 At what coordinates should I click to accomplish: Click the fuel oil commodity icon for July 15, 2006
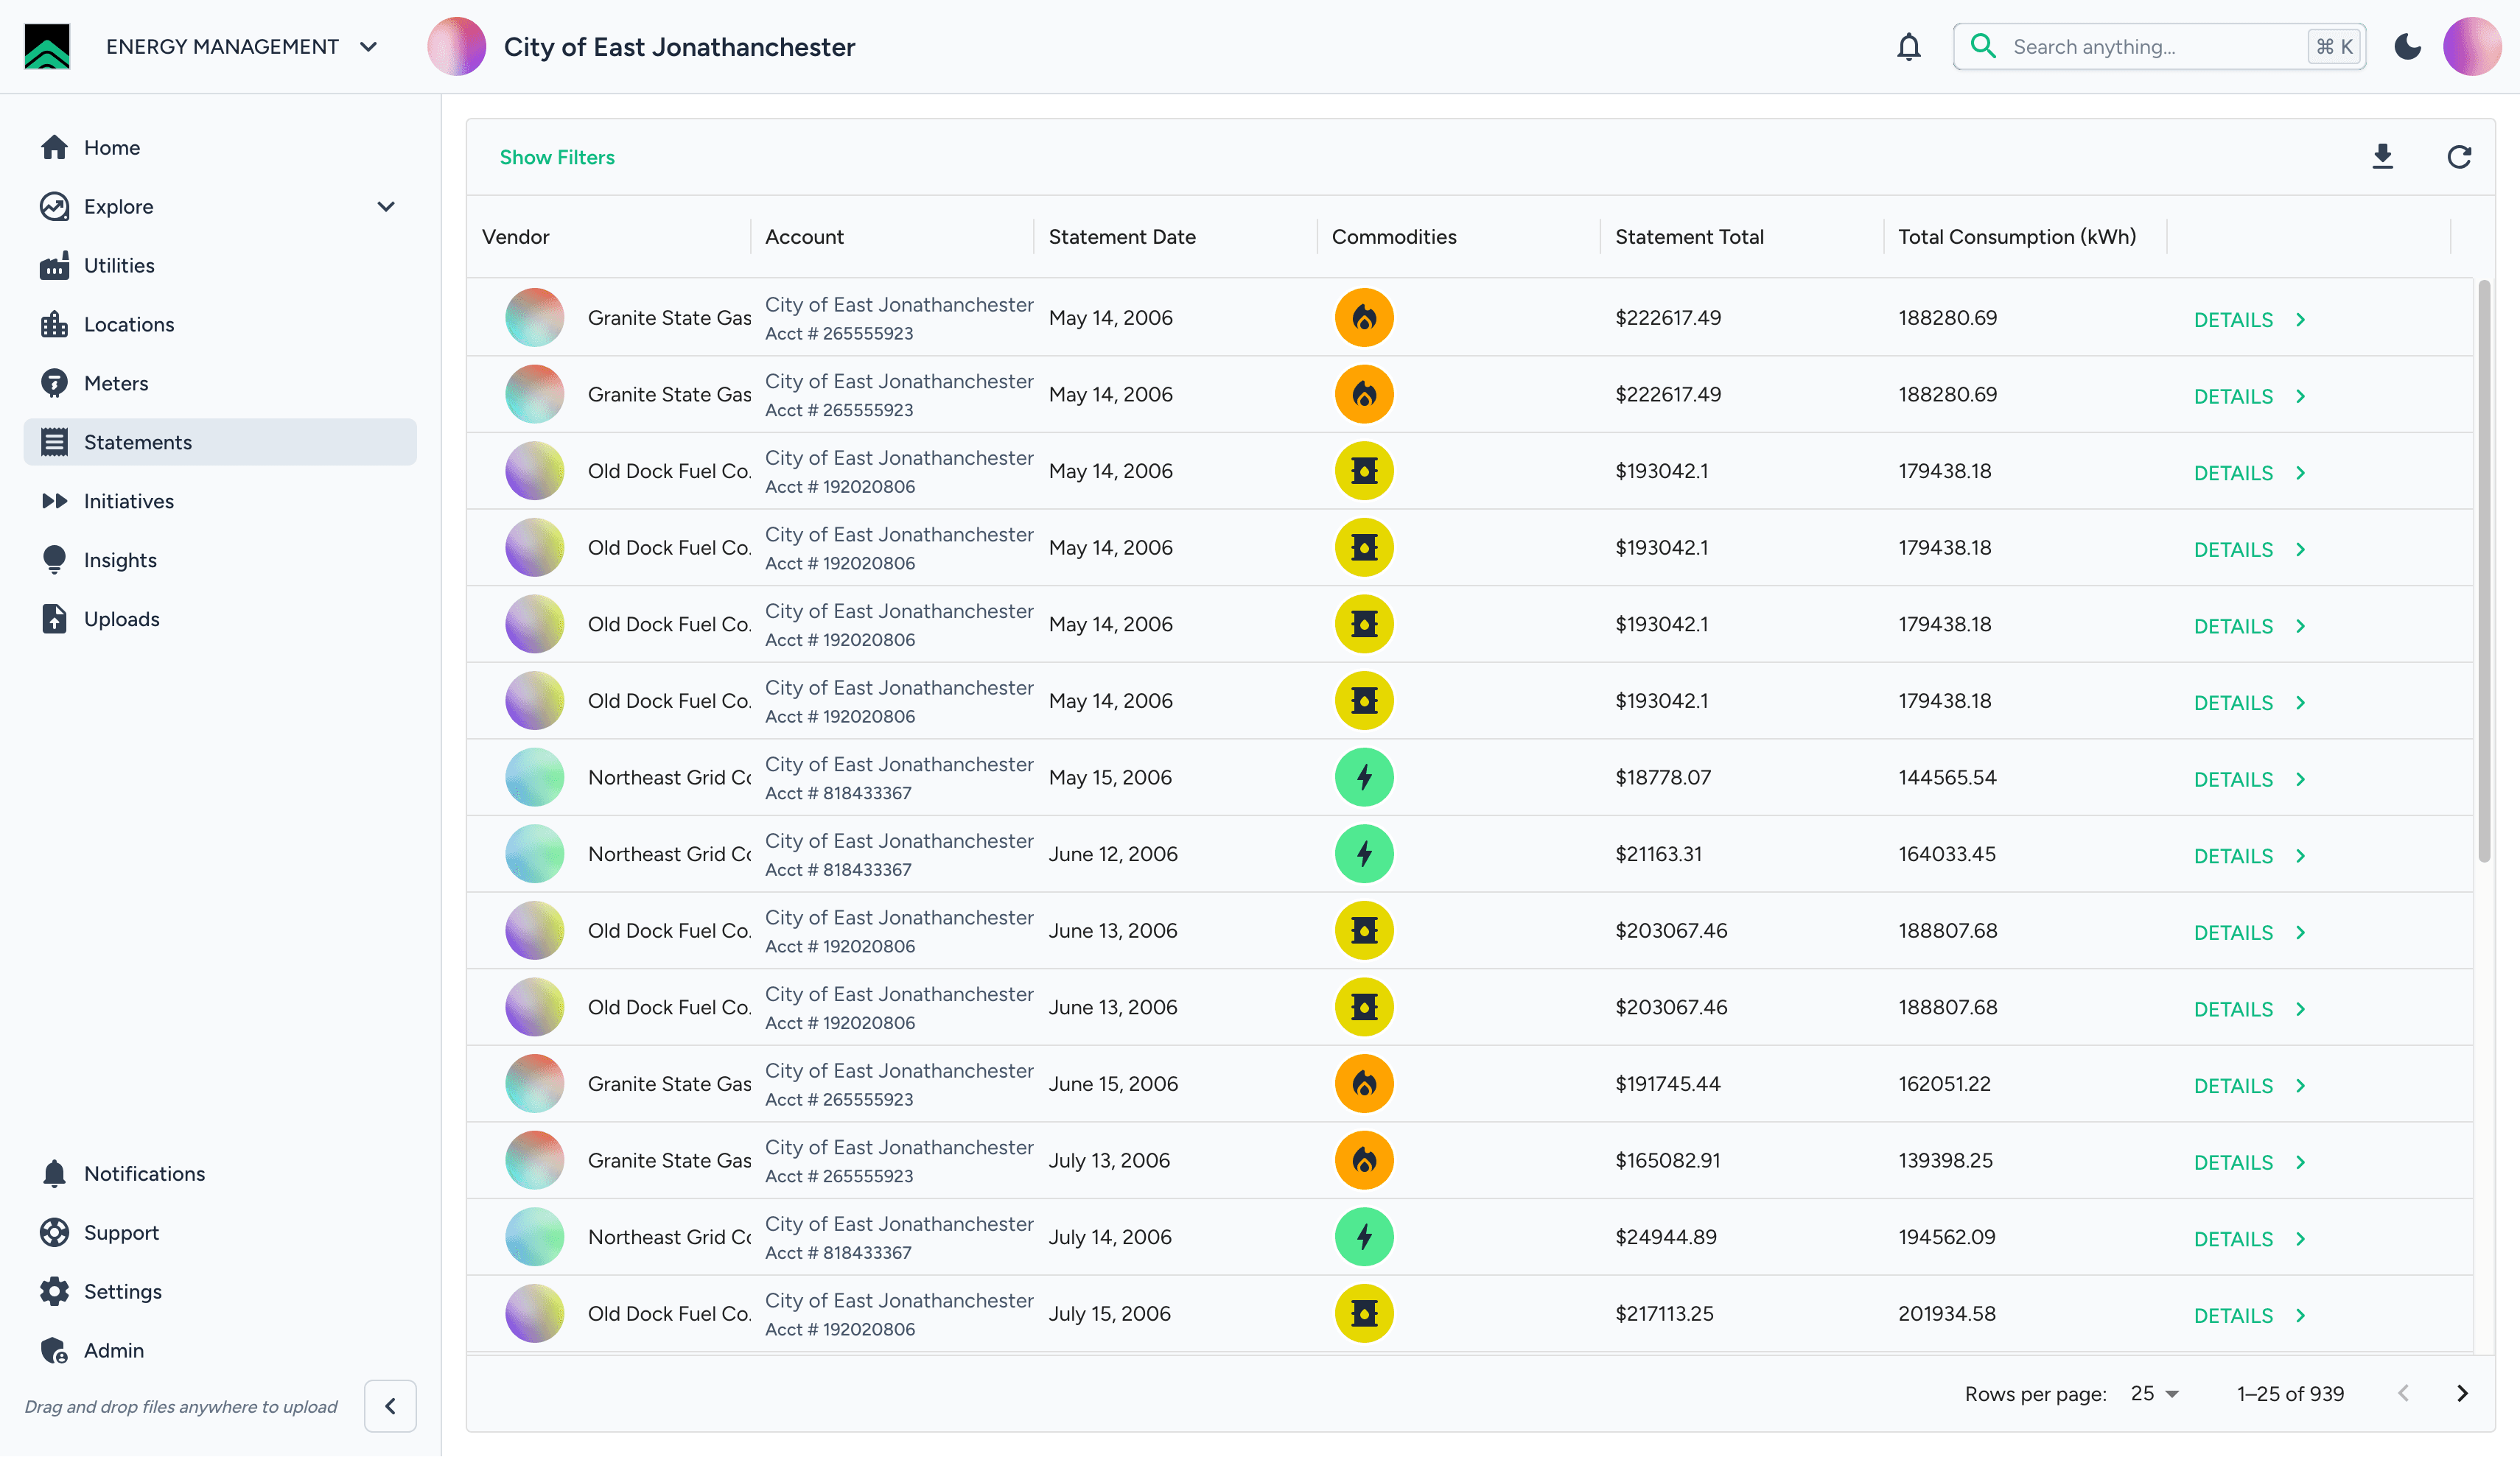(1364, 1313)
